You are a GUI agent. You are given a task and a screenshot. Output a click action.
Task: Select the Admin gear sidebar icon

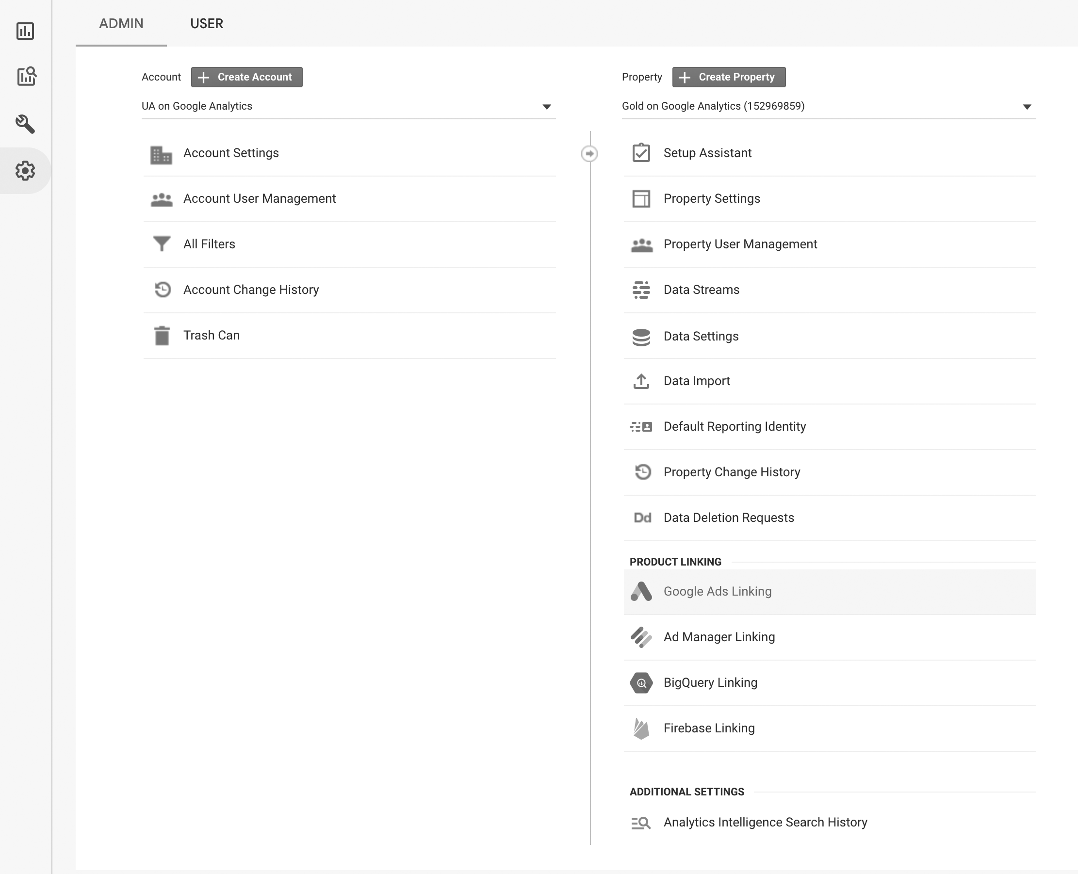[25, 171]
